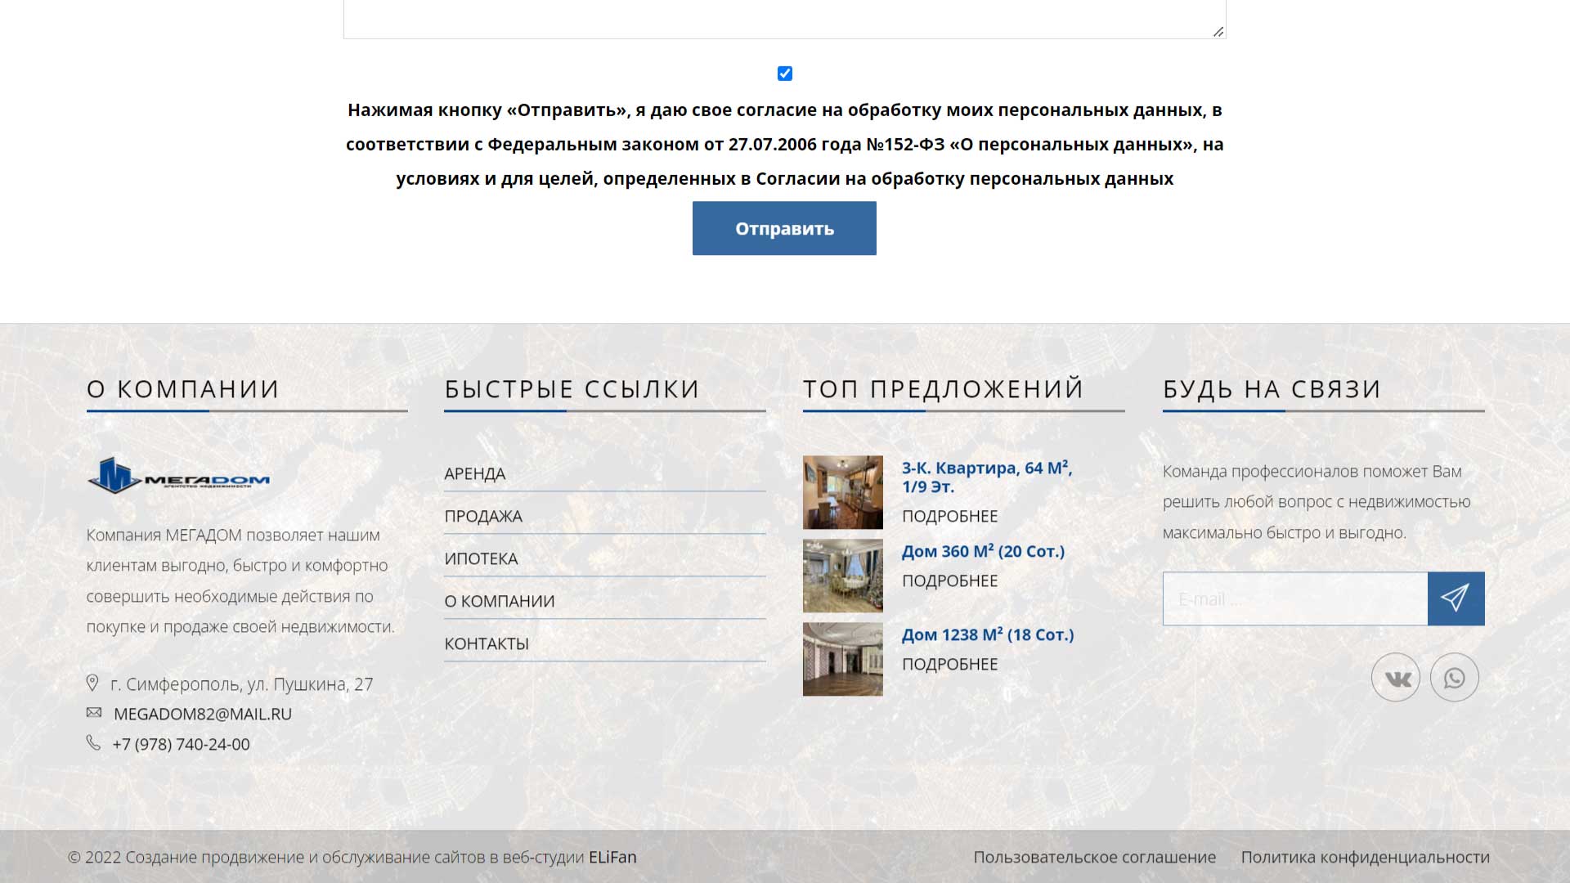Open the ИПОТЕКА section
The width and height of the screenshot is (1570, 883).
[x=481, y=558]
